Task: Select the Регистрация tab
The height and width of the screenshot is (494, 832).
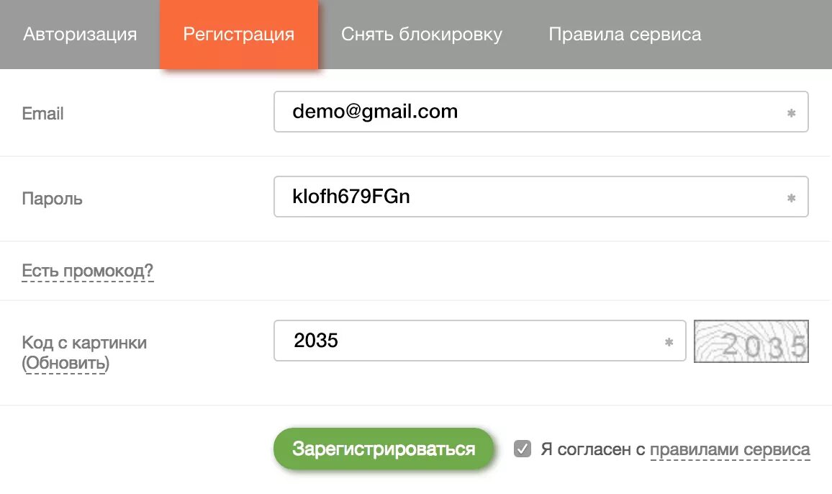Action: point(238,35)
